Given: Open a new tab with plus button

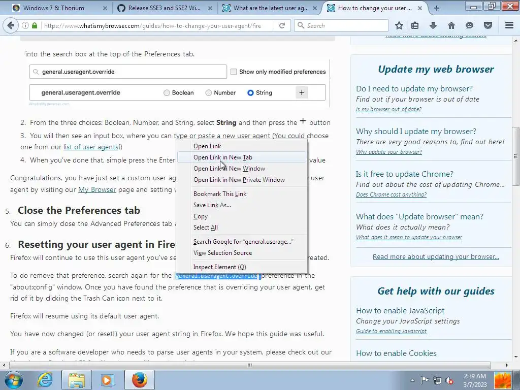Looking at the screenshot, I should coord(436,8).
